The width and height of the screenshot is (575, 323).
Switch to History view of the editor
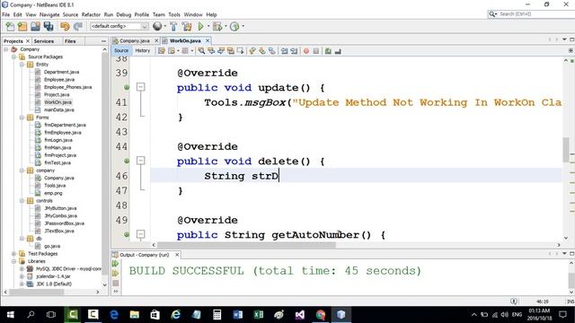(x=142, y=50)
